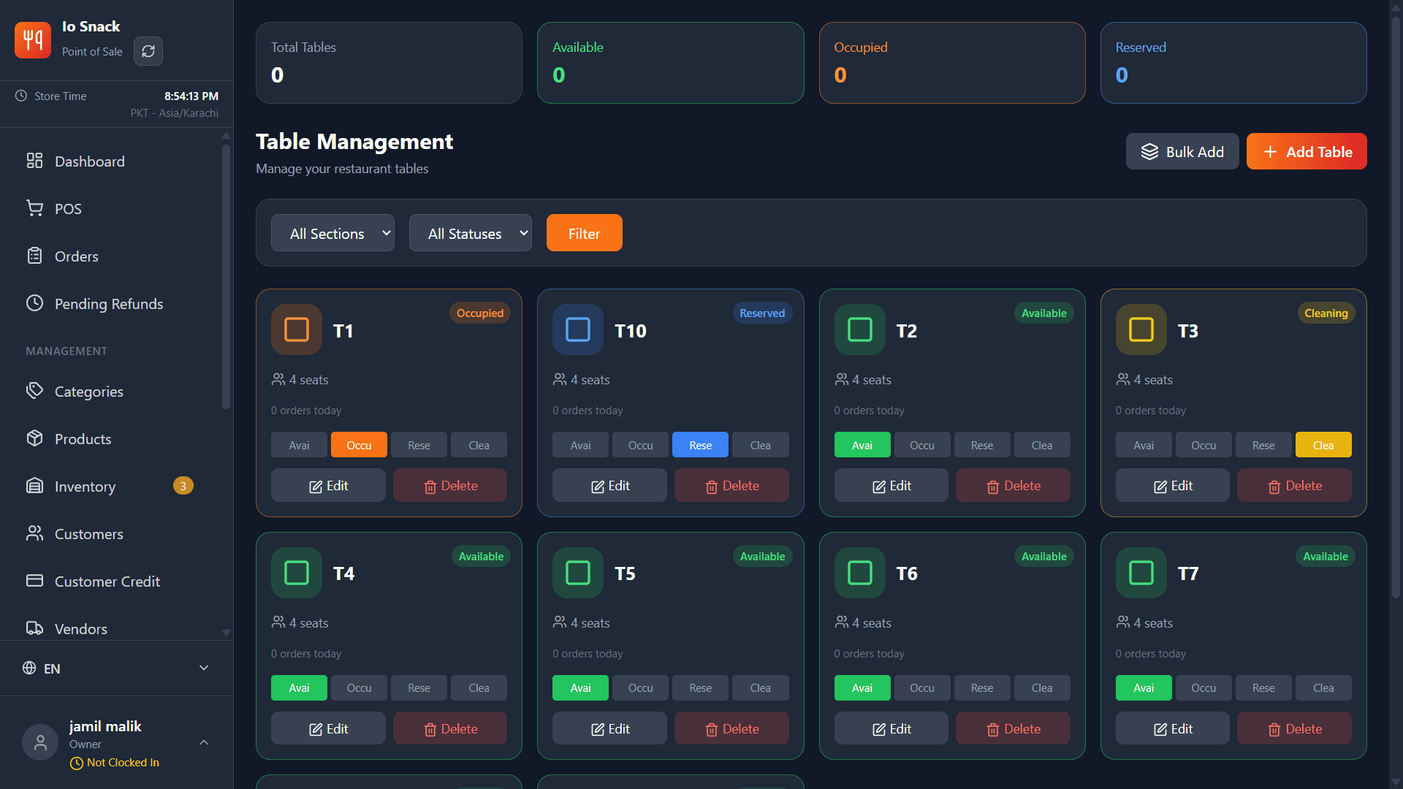
Task: Switch table T10 status to Cleaning
Action: [760, 444]
